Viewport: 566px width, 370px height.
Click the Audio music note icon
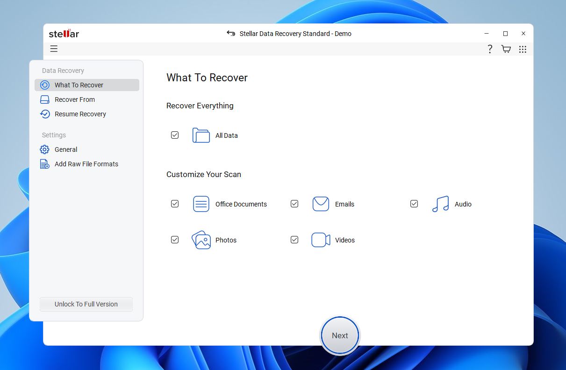tap(440, 204)
